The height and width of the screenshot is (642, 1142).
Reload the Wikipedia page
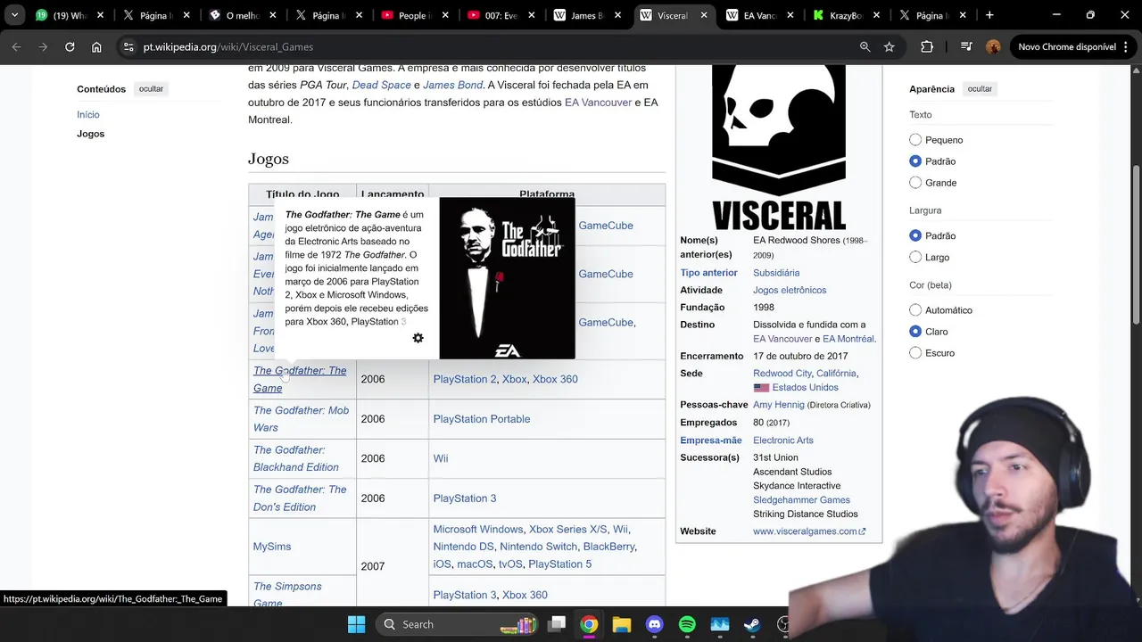click(70, 46)
